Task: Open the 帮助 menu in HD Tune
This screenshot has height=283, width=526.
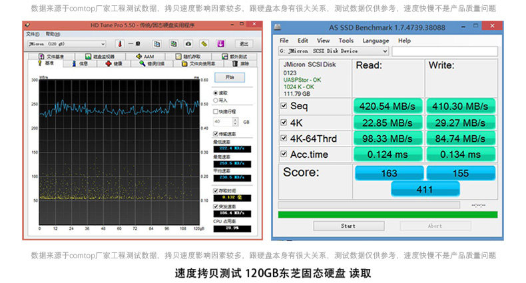Action: point(53,34)
